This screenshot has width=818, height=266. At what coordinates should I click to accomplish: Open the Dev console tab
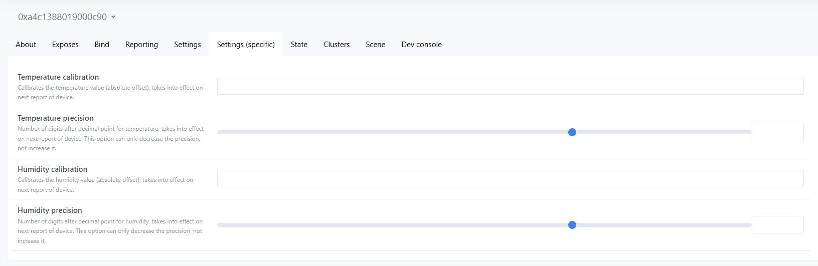click(422, 45)
